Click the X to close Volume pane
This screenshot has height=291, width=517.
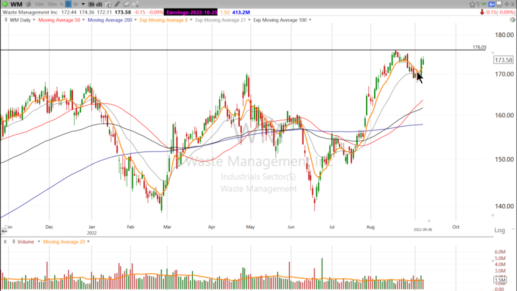click(5, 241)
